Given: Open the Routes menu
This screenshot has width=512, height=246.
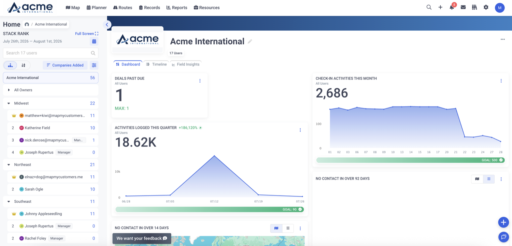Looking at the screenshot, I should tap(123, 8).
